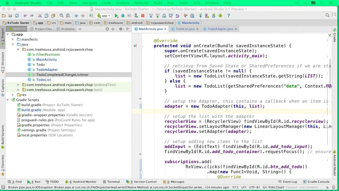
Task: Toggle tool window buttons at bottom-left corner
Action: point(3,187)
